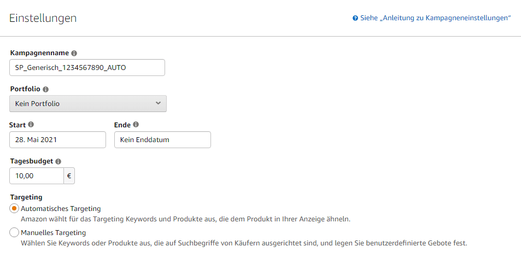521x258 pixels.
Task: Click the info icon beside Ende
Action: 136,125
